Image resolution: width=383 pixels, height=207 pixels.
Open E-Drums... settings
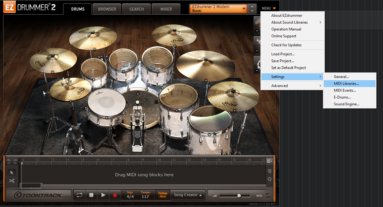click(x=350, y=97)
